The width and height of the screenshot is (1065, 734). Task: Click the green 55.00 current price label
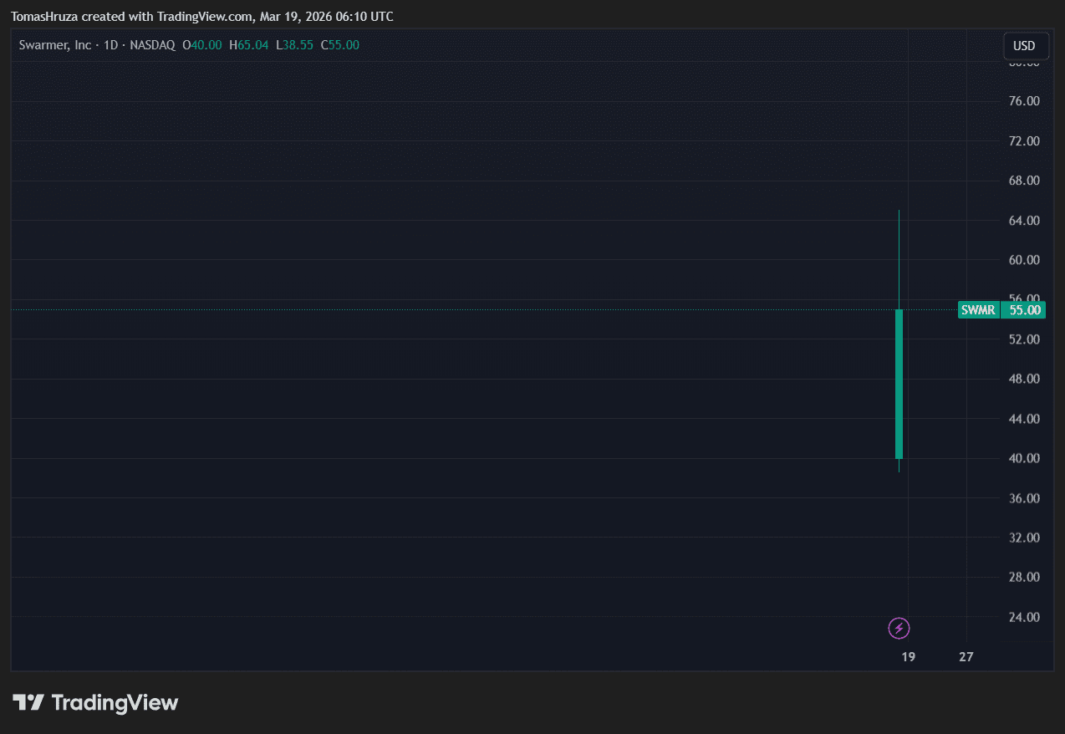1024,310
